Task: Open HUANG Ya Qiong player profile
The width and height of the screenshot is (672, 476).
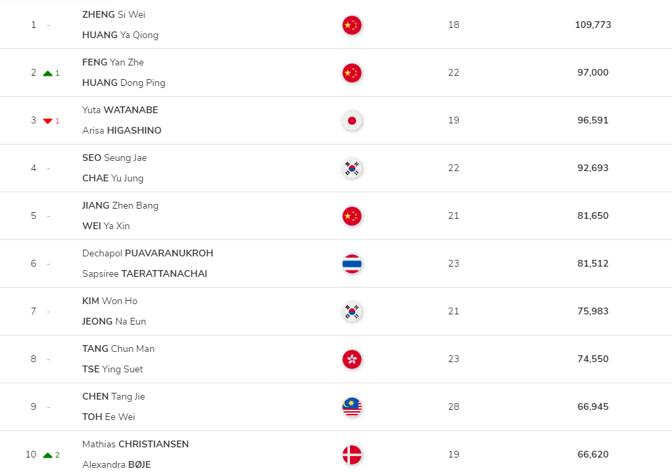Action: tap(121, 35)
